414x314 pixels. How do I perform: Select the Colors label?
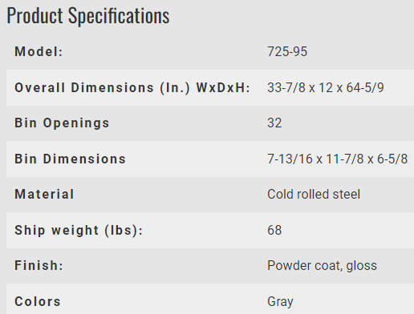(x=38, y=301)
